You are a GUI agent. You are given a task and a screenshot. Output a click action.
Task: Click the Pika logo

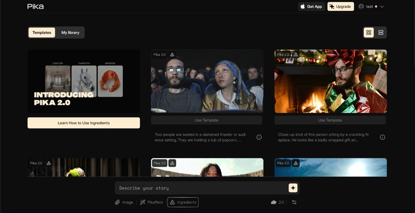tap(36, 6)
